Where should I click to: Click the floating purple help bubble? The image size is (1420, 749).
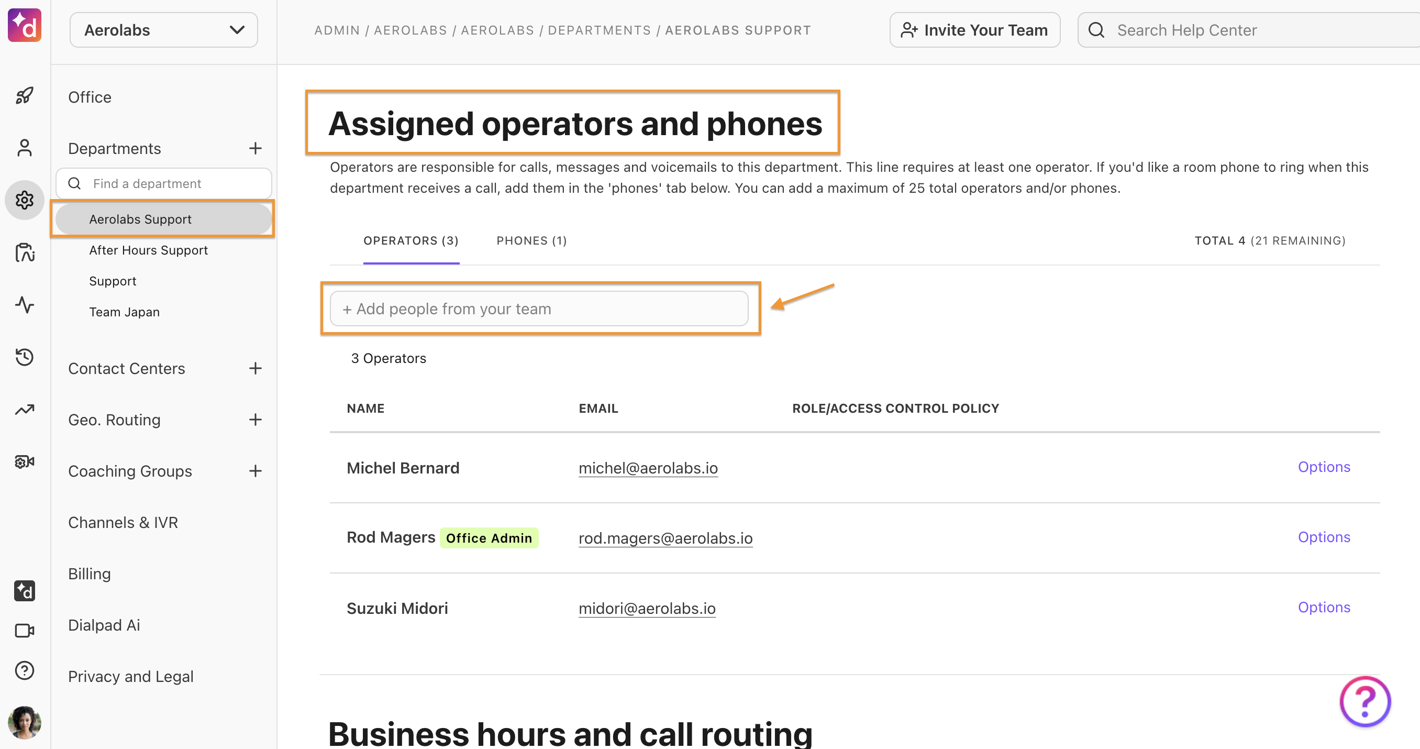pyautogui.click(x=1365, y=701)
